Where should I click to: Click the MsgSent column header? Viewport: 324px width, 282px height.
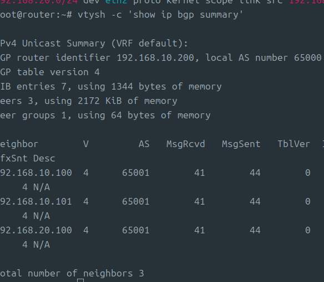point(241,144)
